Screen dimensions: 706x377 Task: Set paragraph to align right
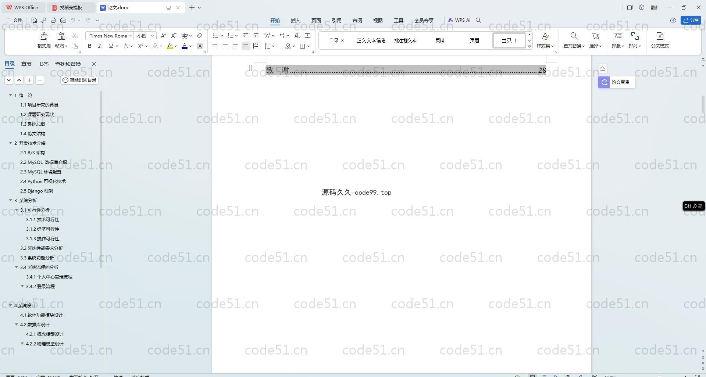coord(235,46)
